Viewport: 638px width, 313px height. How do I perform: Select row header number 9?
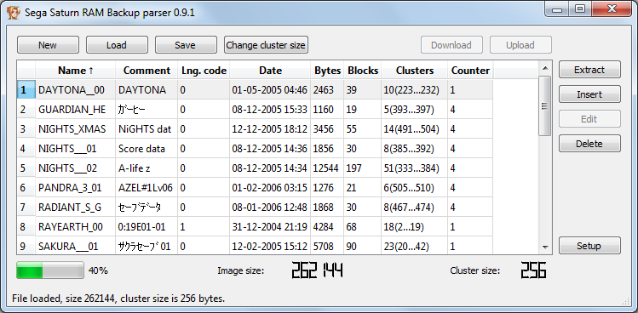coord(26,246)
